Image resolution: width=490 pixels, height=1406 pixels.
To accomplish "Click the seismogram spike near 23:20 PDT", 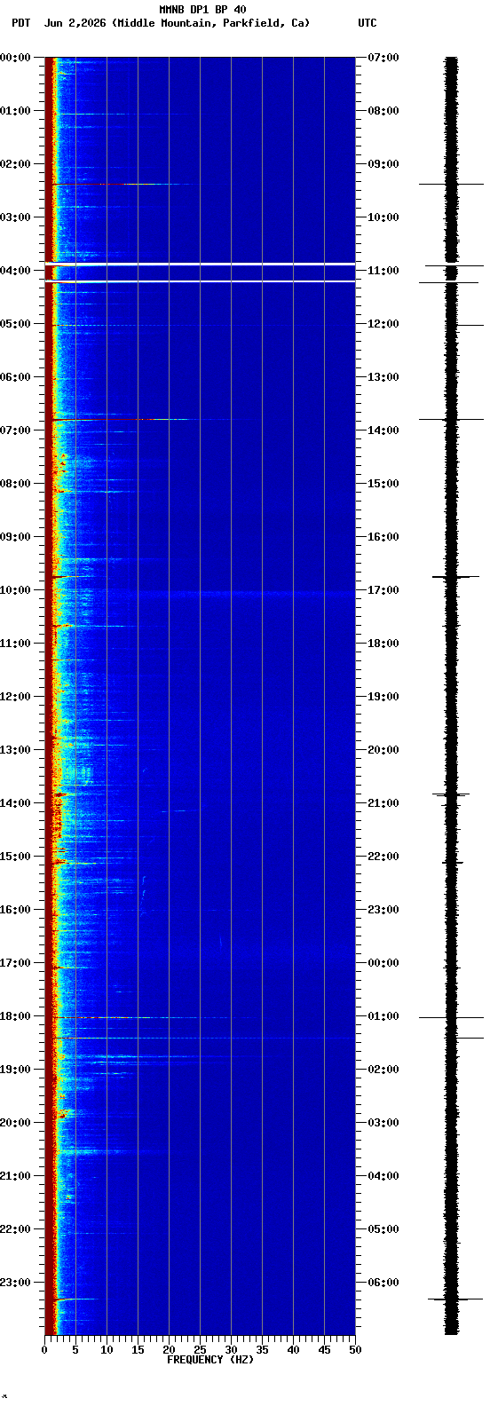I will pos(455,1299).
